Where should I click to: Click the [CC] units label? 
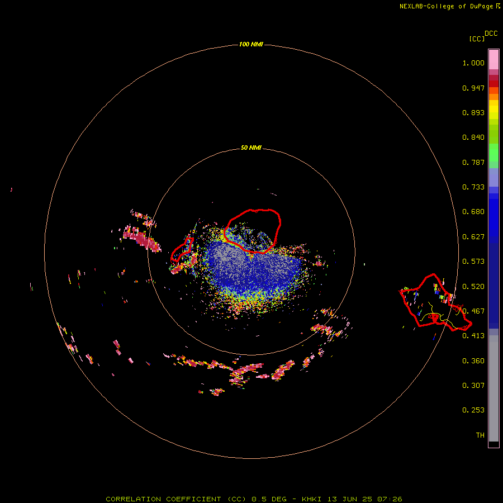click(x=477, y=39)
